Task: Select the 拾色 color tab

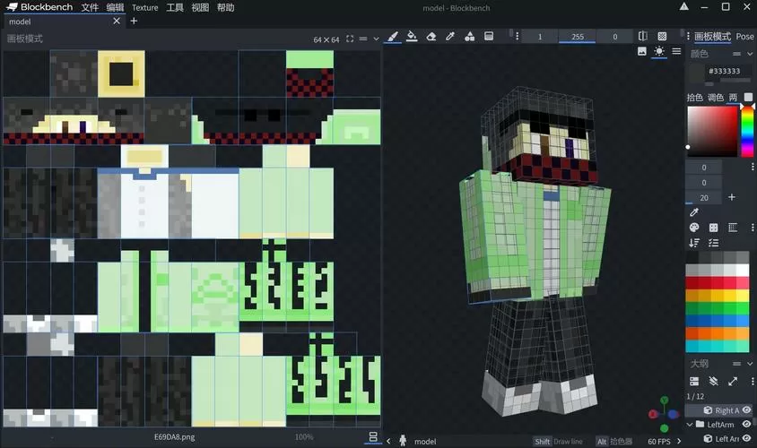Action: pos(695,97)
